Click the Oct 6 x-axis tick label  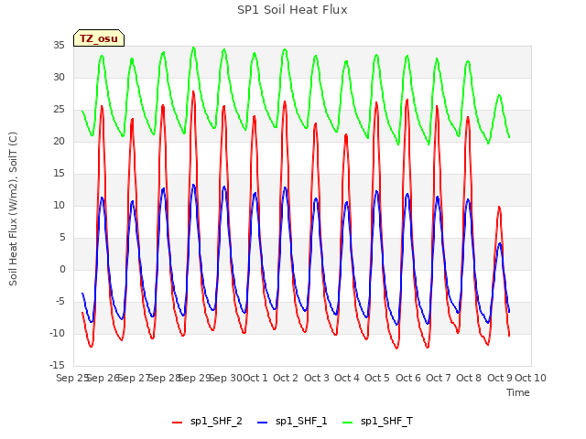[408, 378]
